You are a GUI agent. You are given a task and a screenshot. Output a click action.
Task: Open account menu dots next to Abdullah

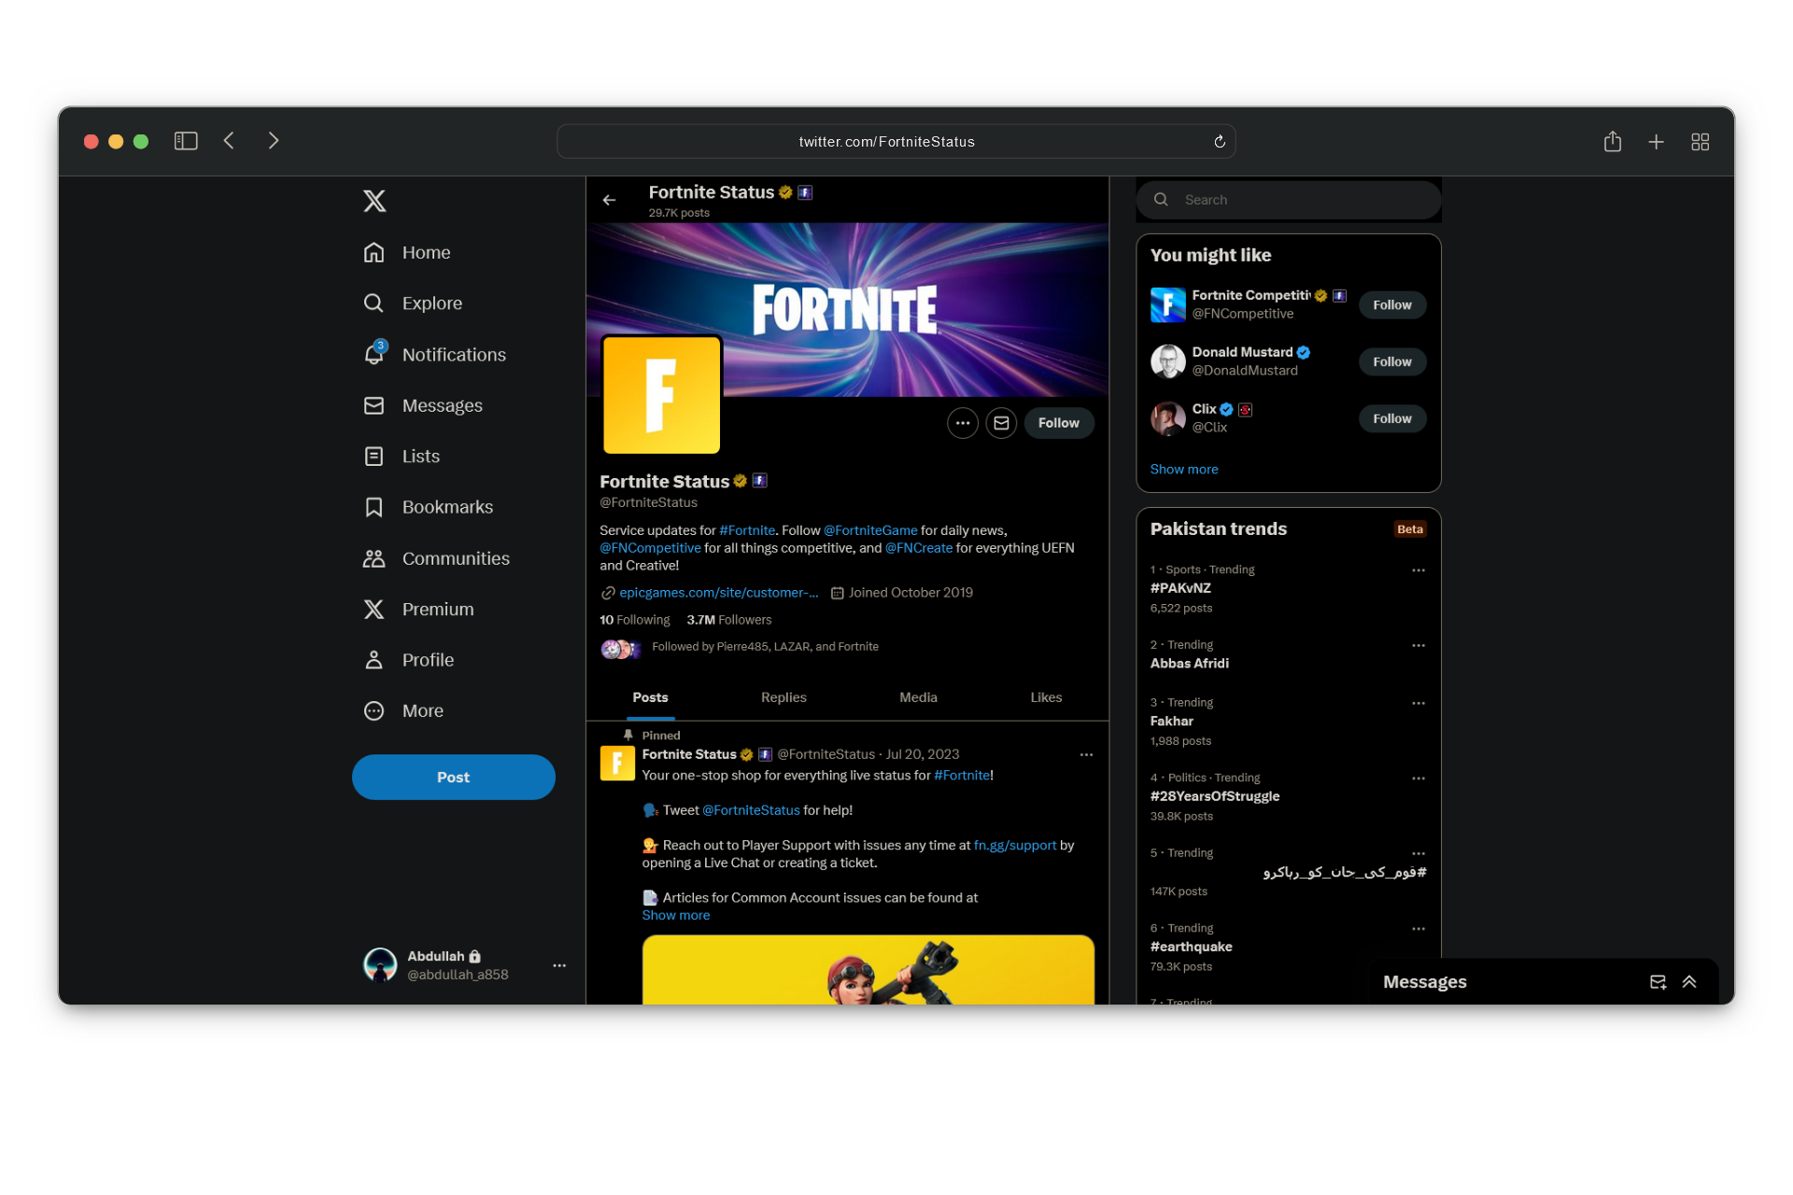pos(559,965)
